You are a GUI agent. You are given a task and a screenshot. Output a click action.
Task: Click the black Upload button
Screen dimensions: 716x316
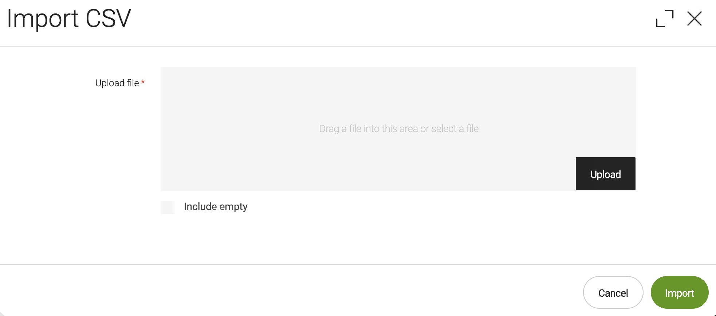(605, 174)
